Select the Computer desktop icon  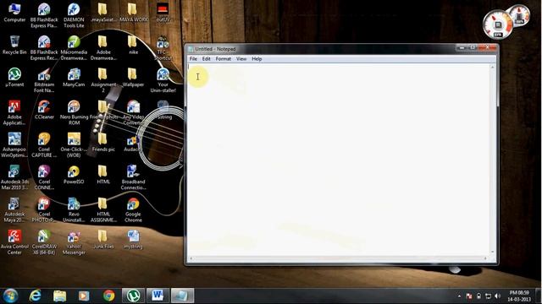(14, 13)
